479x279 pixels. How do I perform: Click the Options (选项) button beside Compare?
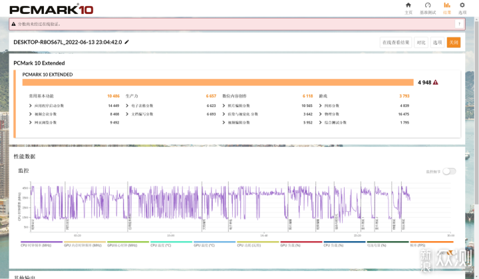tap(438, 43)
